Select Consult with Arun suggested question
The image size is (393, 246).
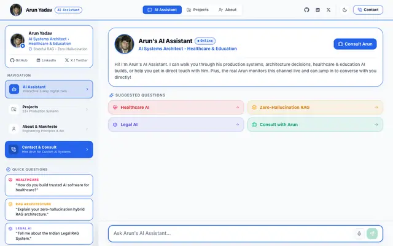click(x=315, y=124)
